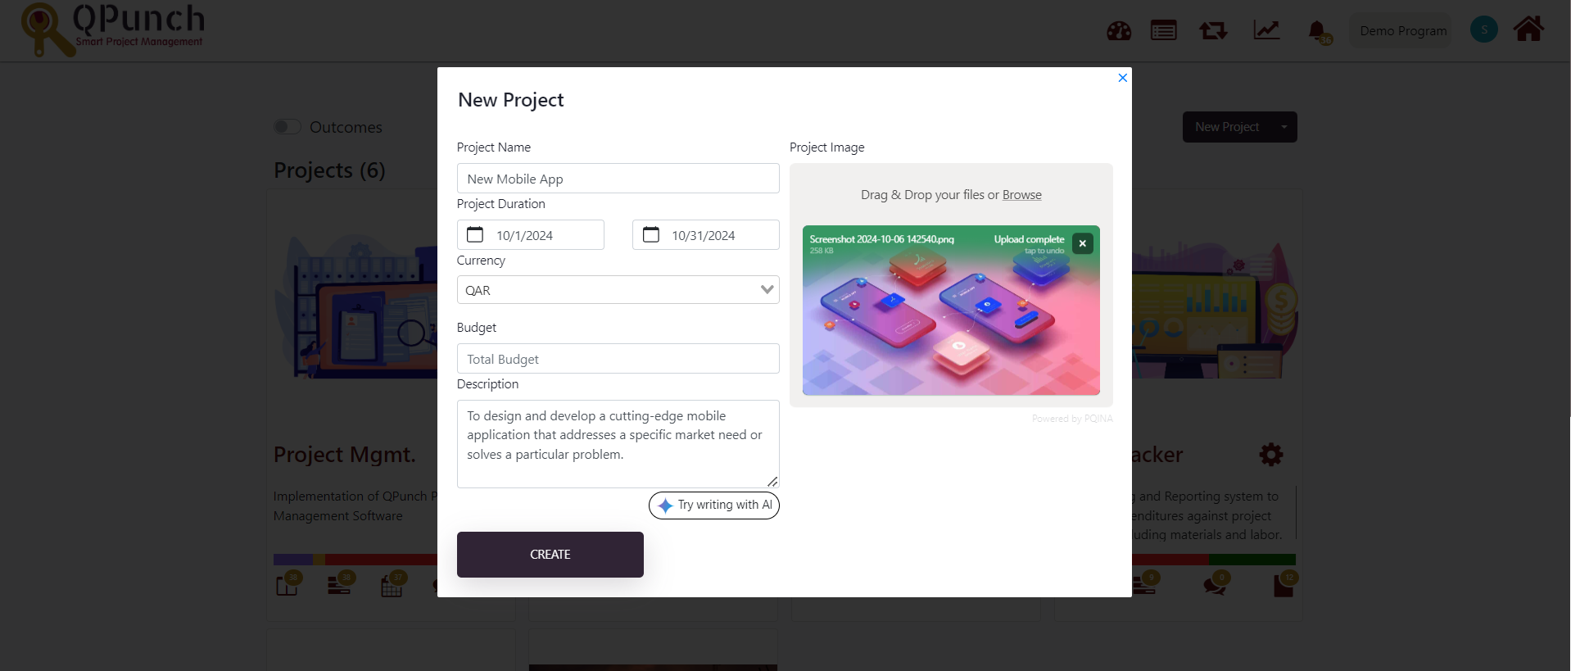Open the line chart analytics icon
The width and height of the screenshot is (1571, 671).
click(x=1266, y=31)
